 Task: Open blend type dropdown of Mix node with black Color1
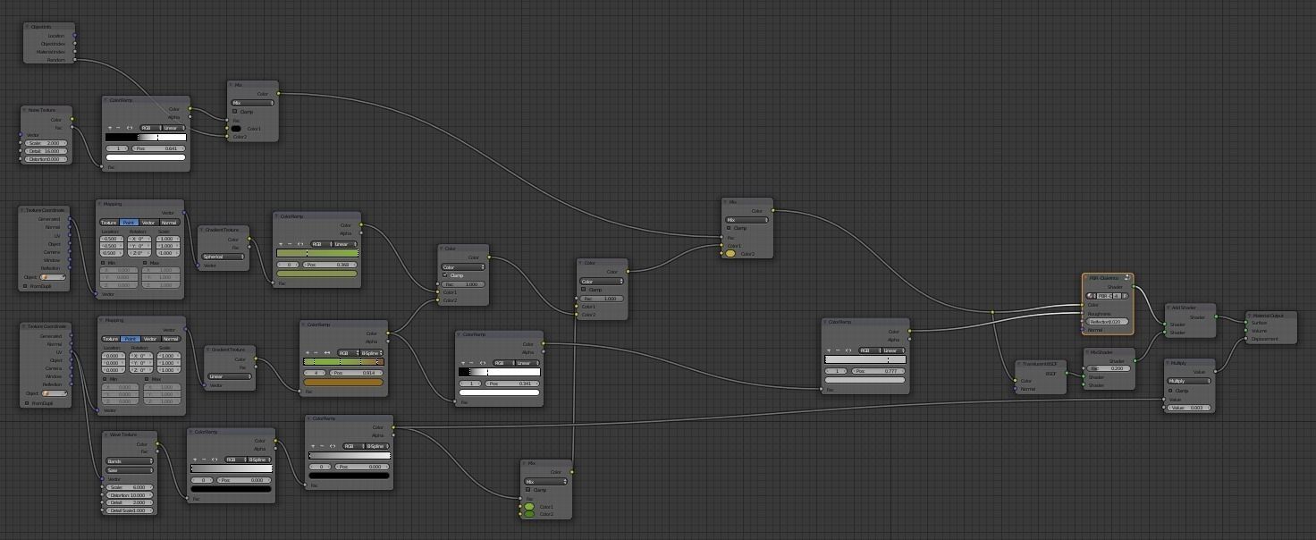(253, 103)
